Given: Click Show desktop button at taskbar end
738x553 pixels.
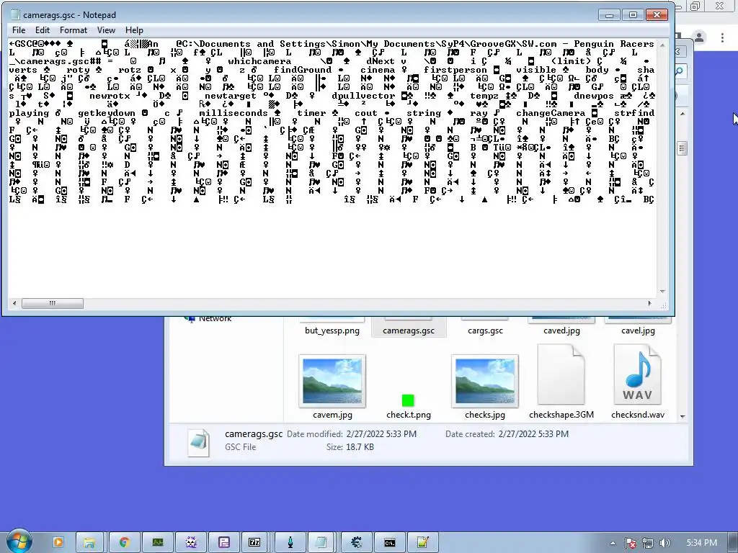Looking at the screenshot, I should 734,542.
